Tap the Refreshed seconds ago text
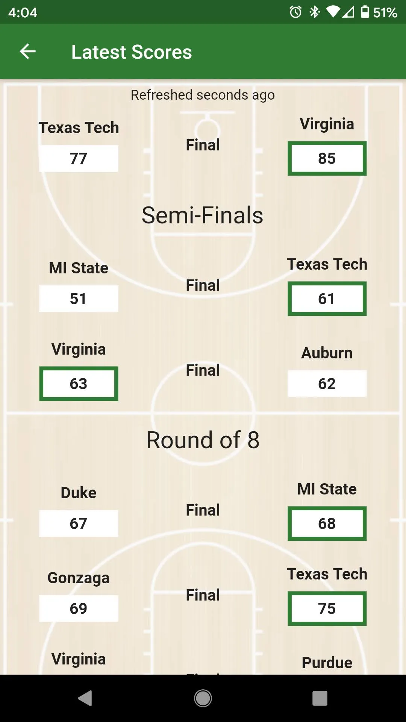The width and height of the screenshot is (406, 722). click(203, 95)
